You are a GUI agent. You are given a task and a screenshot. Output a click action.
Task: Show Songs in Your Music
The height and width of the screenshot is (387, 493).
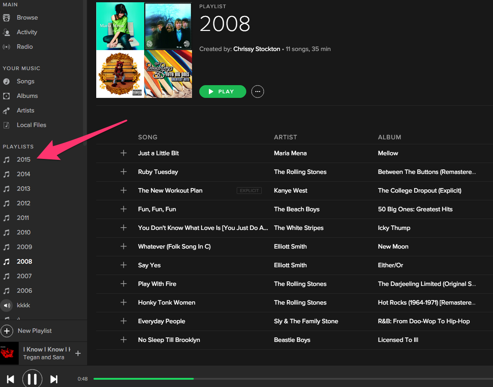pos(26,81)
